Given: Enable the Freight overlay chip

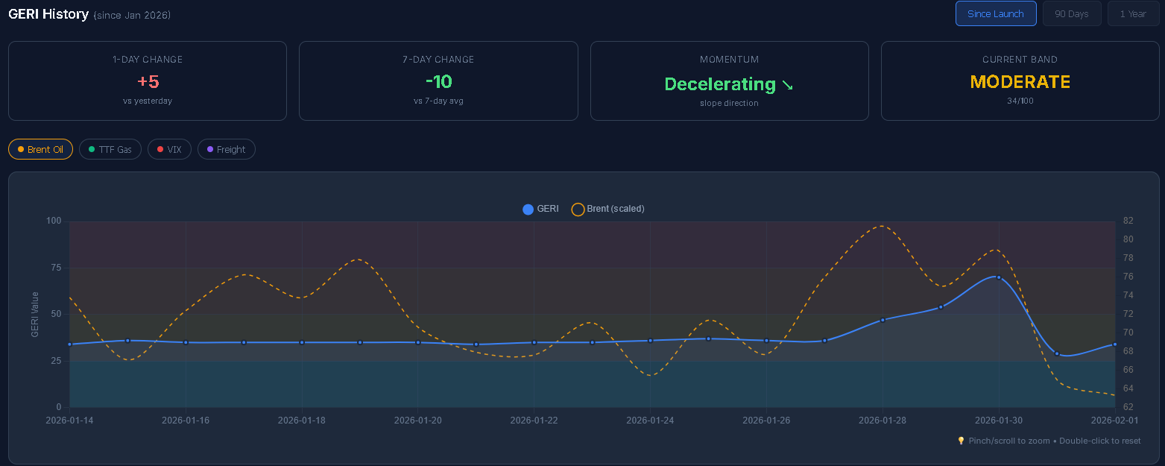Looking at the screenshot, I should click(x=226, y=149).
